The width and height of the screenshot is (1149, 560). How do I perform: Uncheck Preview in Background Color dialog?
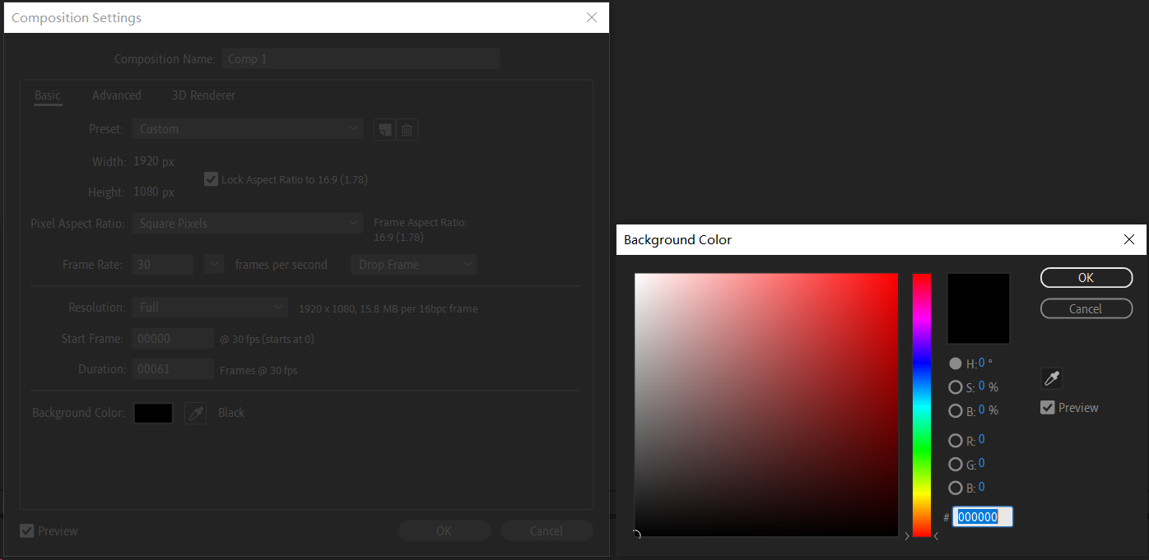coord(1048,408)
